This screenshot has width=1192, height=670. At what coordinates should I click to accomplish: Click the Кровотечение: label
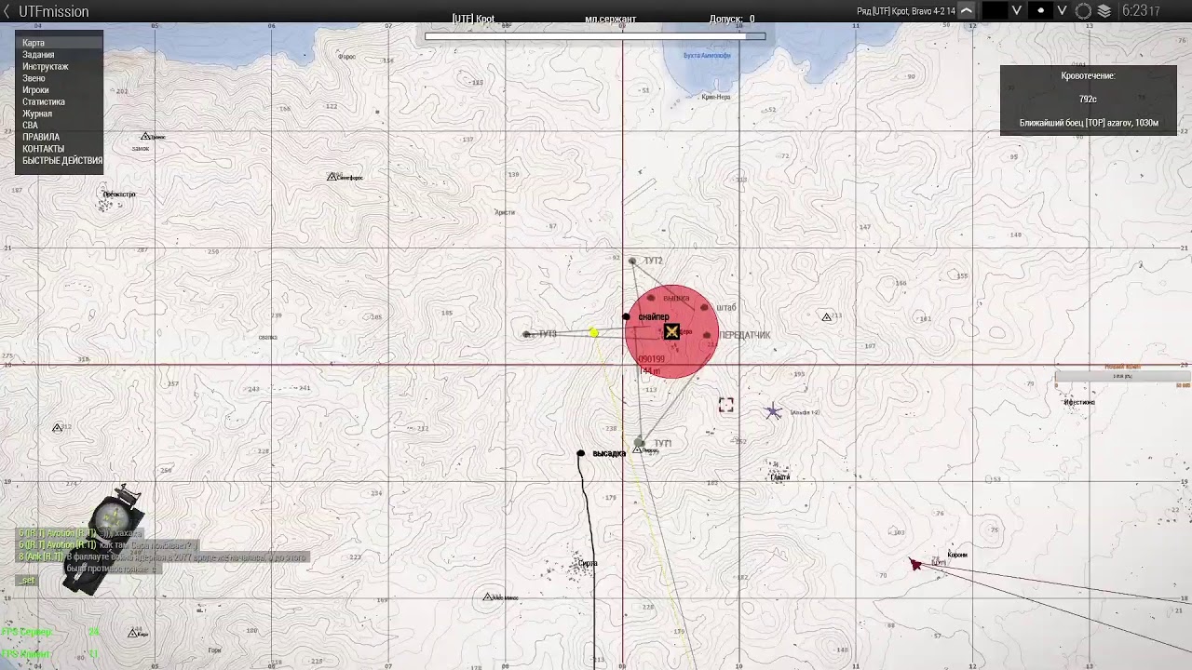1088,76
